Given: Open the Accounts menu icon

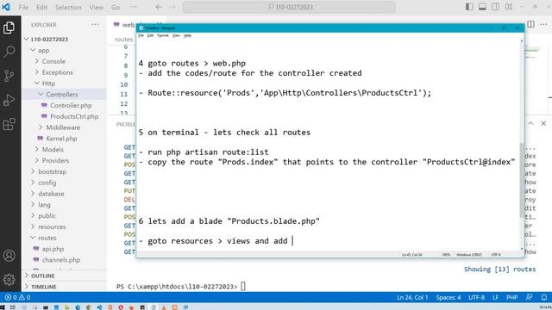Looking at the screenshot, I should [x=9, y=256].
